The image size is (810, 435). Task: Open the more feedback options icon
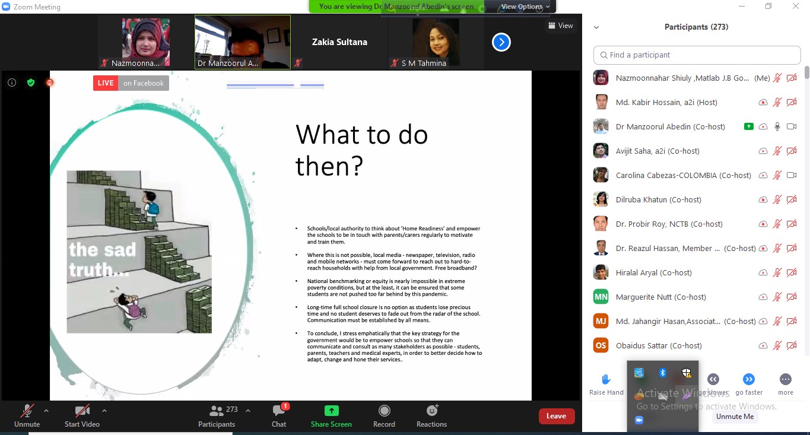786,379
